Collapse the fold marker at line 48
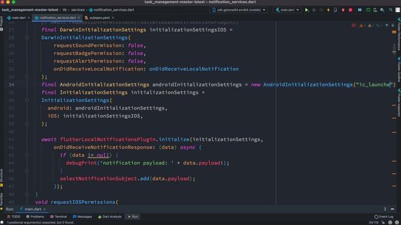 coord(27,194)
